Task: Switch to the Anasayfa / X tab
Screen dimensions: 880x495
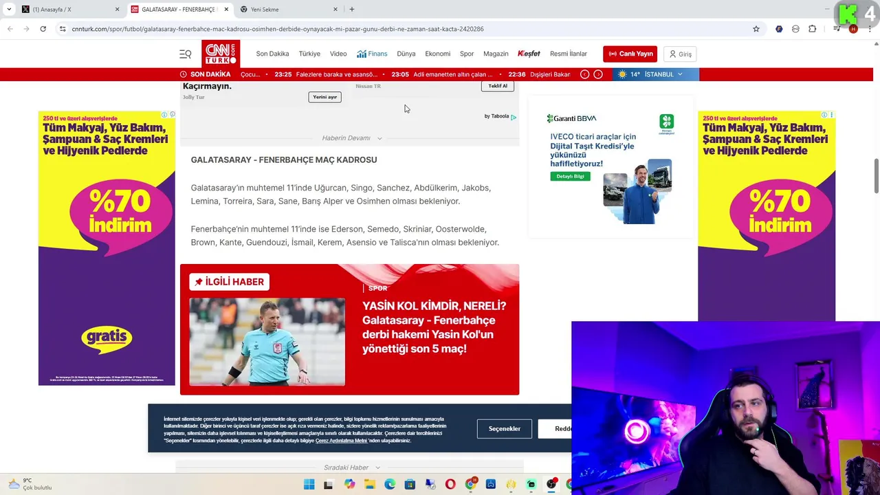Action: (69, 10)
